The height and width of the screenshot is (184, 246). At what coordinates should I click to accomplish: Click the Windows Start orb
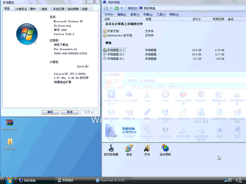(x=9, y=180)
